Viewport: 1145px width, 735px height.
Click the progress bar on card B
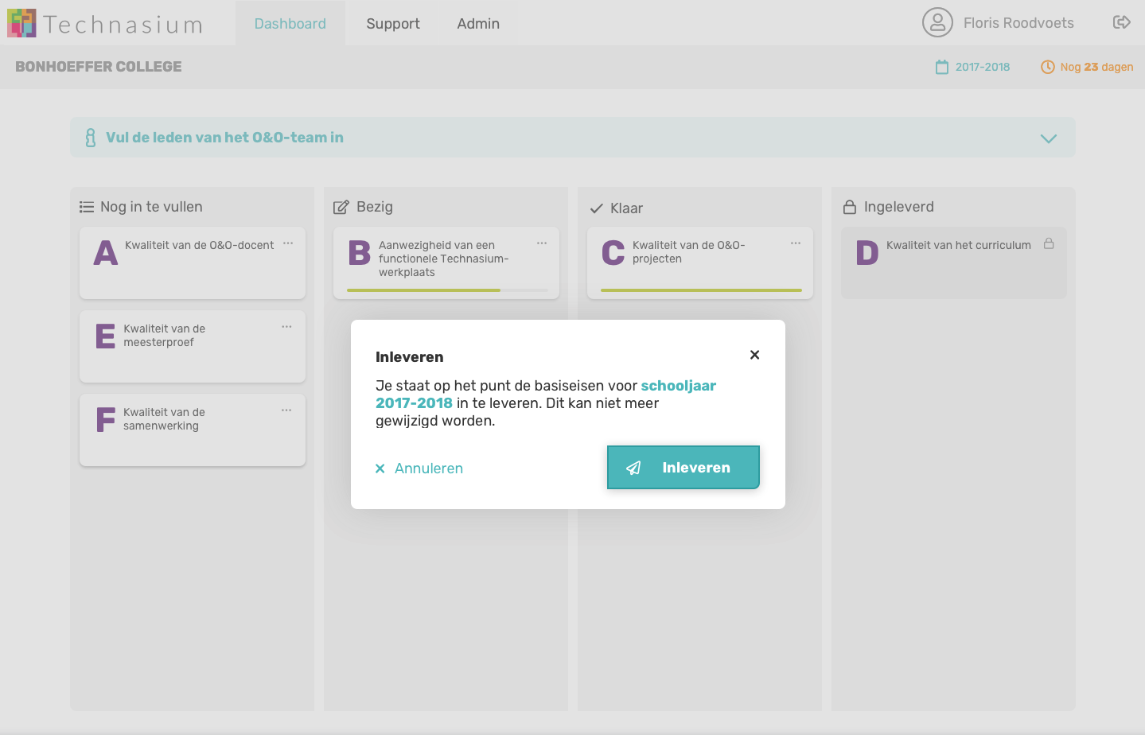[x=447, y=290]
